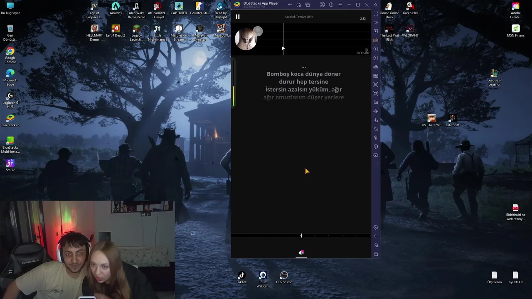
Task: Select BlueStacks Multi-Instance desktop icon
Action: (x=10, y=145)
